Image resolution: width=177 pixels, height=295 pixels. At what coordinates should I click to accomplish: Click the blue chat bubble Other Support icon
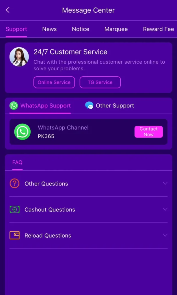[x=89, y=105]
